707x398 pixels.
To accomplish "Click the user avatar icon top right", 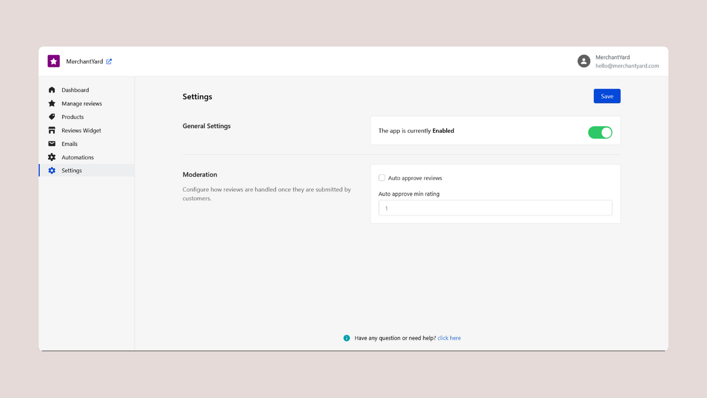I will (584, 61).
